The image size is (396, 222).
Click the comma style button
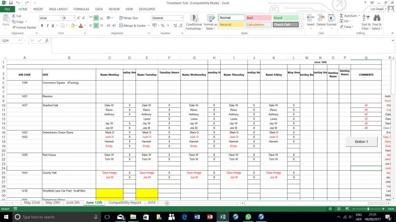click(x=168, y=25)
